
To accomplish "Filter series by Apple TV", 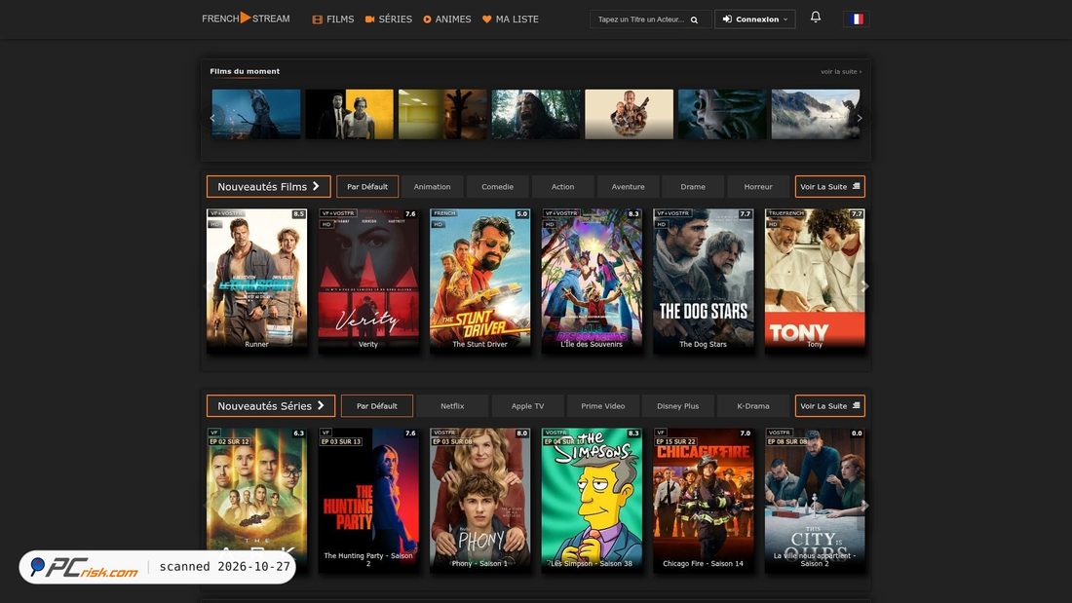I will [527, 406].
